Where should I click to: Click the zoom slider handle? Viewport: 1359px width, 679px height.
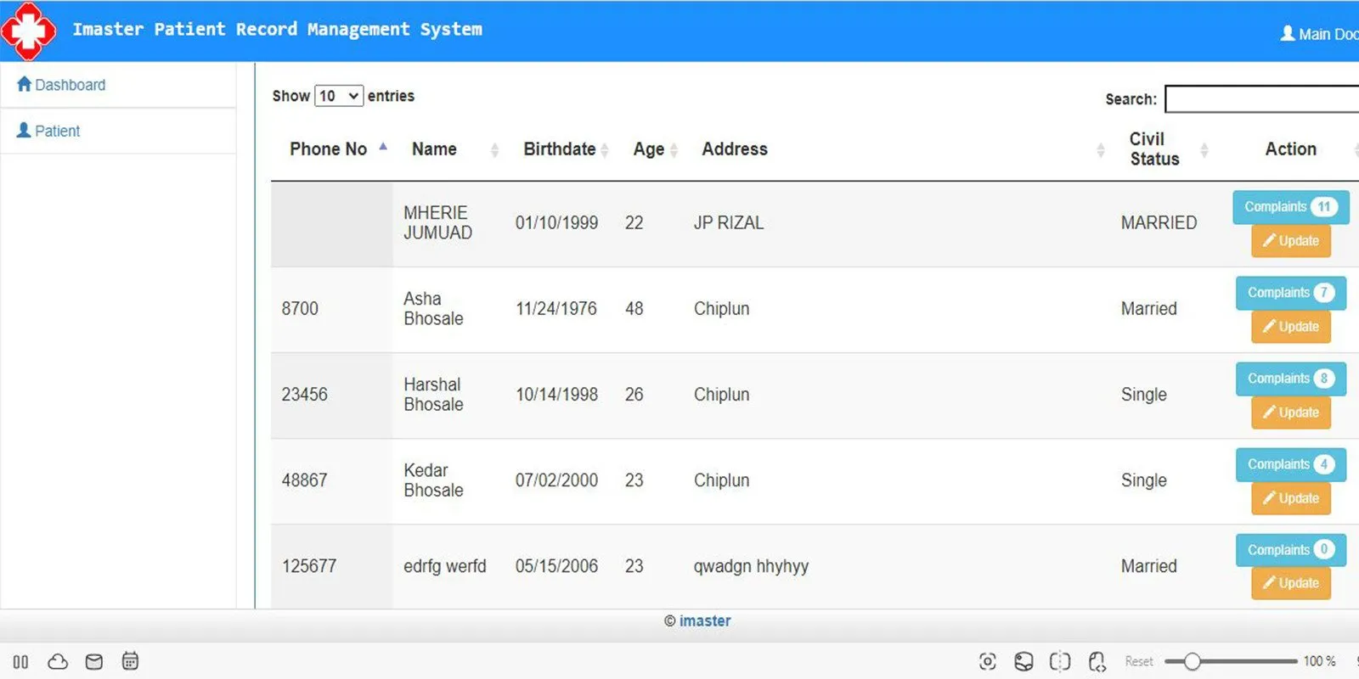(x=1192, y=661)
